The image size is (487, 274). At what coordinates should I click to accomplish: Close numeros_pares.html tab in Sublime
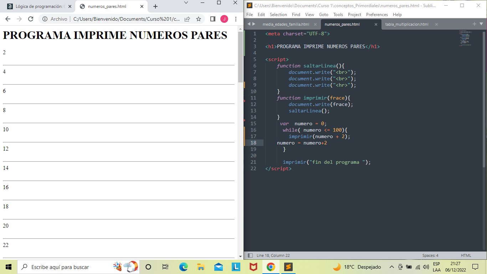376,24
